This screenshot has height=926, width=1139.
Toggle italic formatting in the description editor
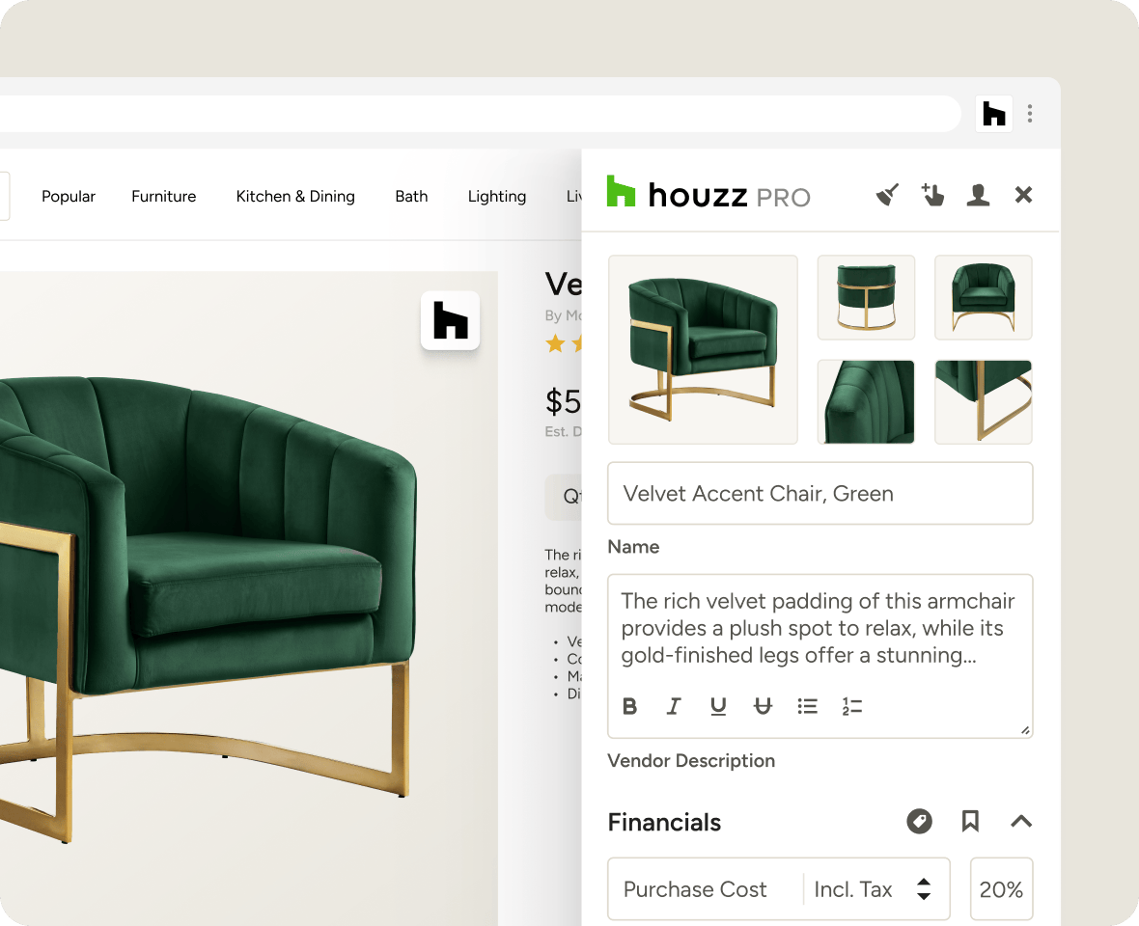pos(674,706)
